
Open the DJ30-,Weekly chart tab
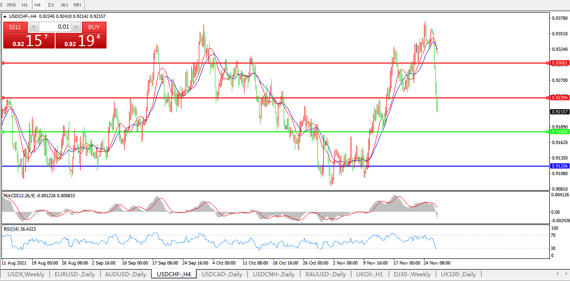tap(412, 274)
